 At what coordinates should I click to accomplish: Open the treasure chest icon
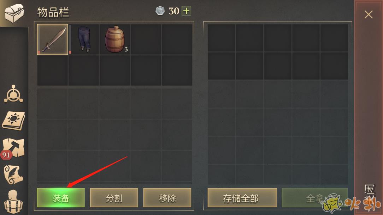[14, 13]
